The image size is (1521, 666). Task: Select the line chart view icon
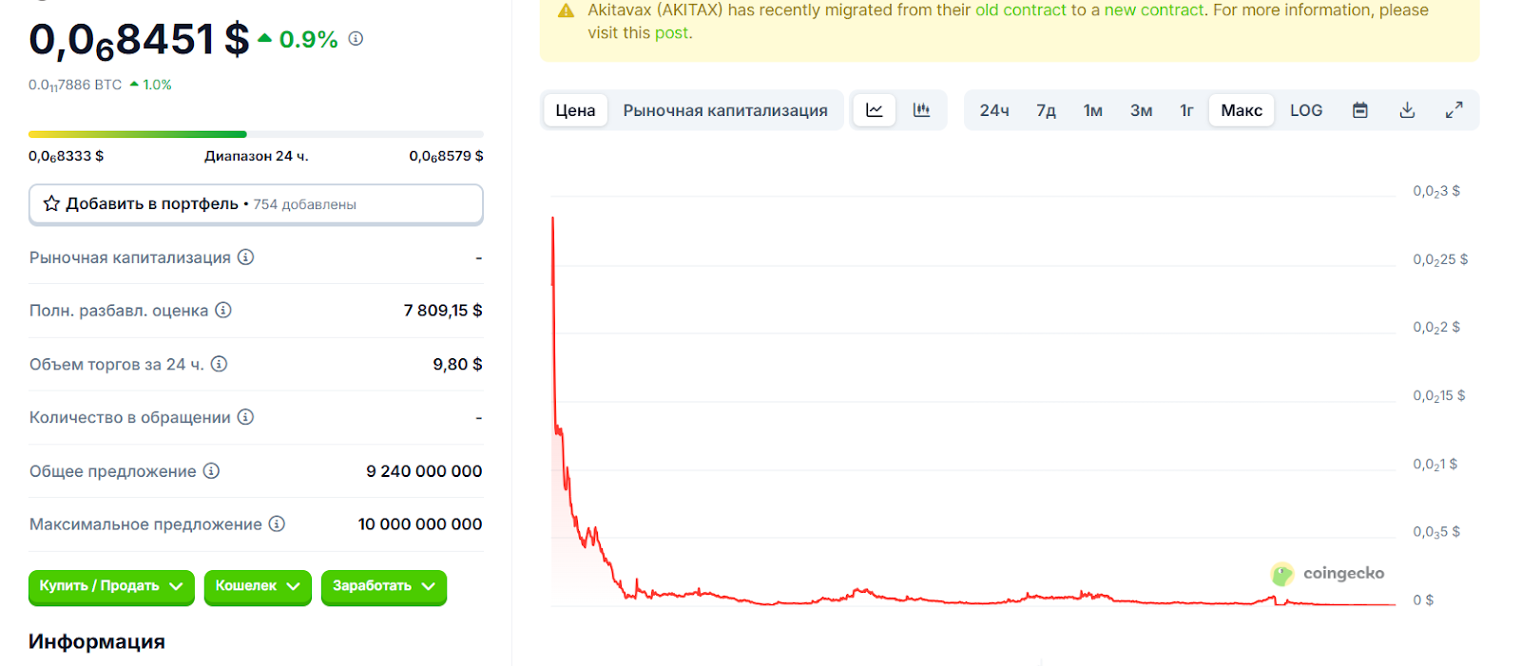(875, 110)
